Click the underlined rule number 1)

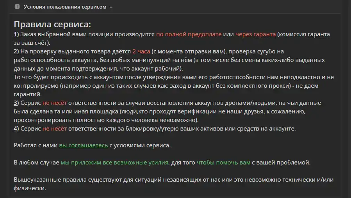point(16,34)
